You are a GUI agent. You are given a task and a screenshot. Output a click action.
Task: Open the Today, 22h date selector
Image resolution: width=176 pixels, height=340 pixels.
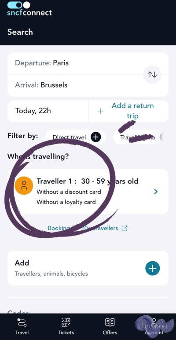48,111
